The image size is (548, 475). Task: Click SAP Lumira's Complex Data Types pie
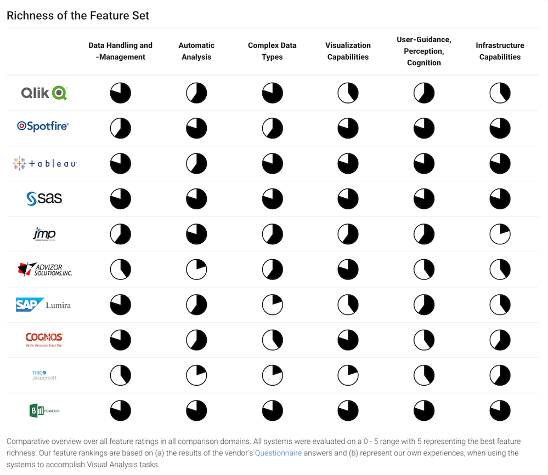[x=272, y=305]
